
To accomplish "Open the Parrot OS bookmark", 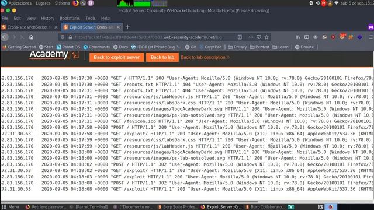I will click(x=68, y=47).
